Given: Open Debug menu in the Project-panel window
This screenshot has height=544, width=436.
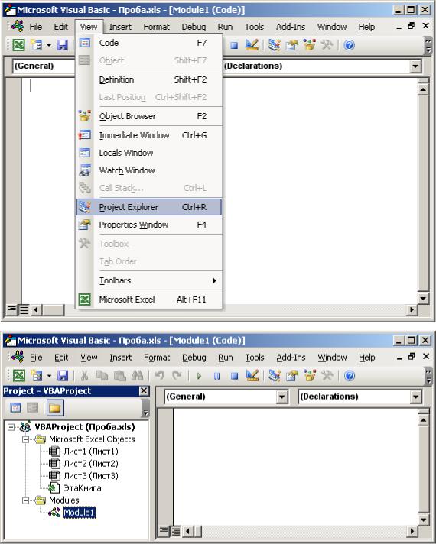Looking at the screenshot, I should coord(194,358).
